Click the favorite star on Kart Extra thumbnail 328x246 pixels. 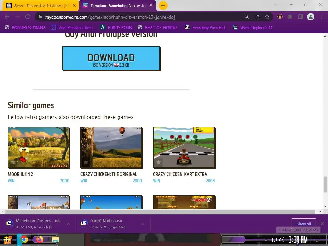[x=159, y=162]
